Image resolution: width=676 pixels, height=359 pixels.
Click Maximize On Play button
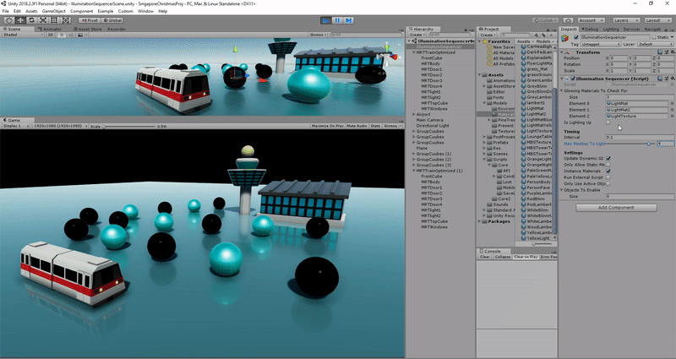pyautogui.click(x=328, y=126)
